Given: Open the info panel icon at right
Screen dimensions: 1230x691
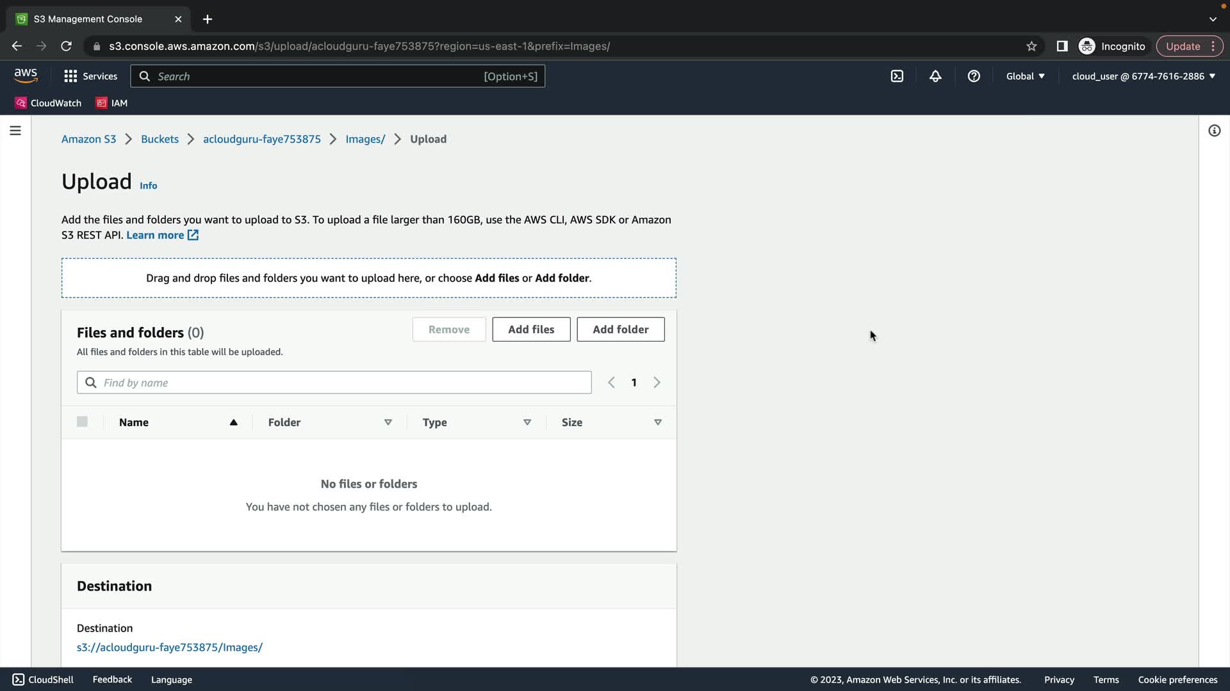Looking at the screenshot, I should (x=1214, y=131).
